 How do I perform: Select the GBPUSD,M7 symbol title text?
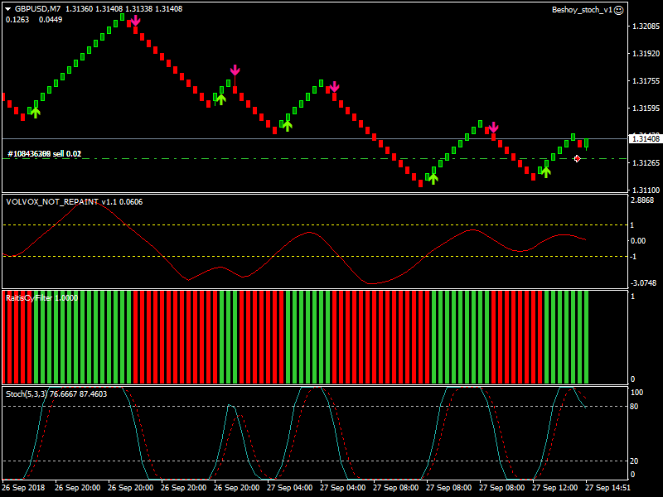click(37, 9)
